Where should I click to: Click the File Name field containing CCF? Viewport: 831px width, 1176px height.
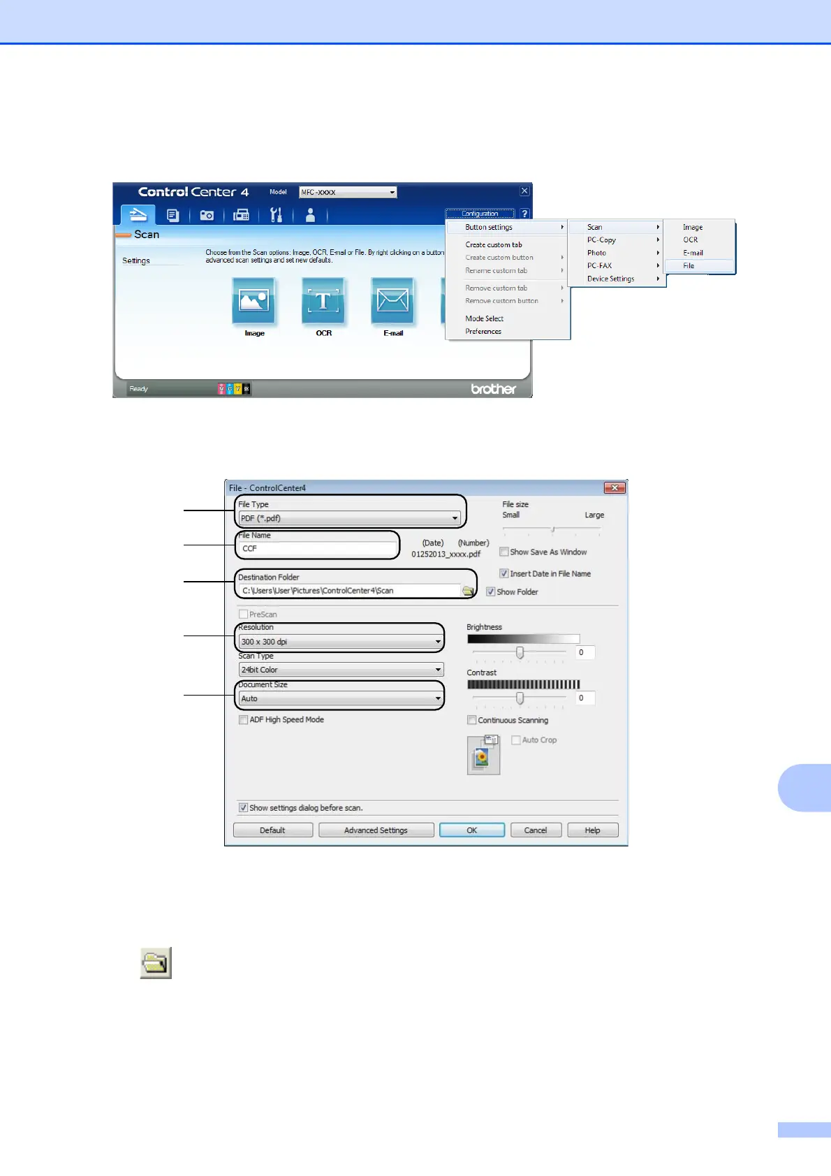318,549
